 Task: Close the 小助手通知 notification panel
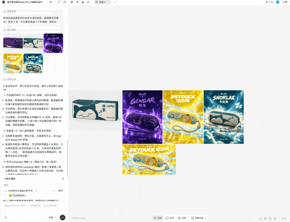coord(63,178)
